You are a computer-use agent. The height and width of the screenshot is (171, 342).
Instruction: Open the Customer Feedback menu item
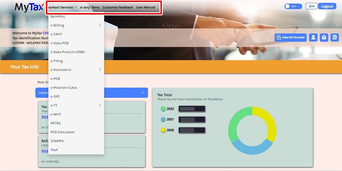118,7
